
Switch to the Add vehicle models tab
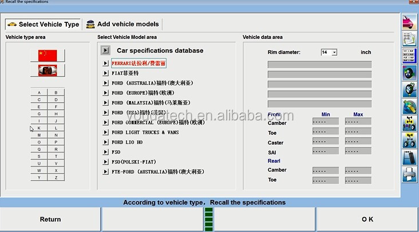123,24
